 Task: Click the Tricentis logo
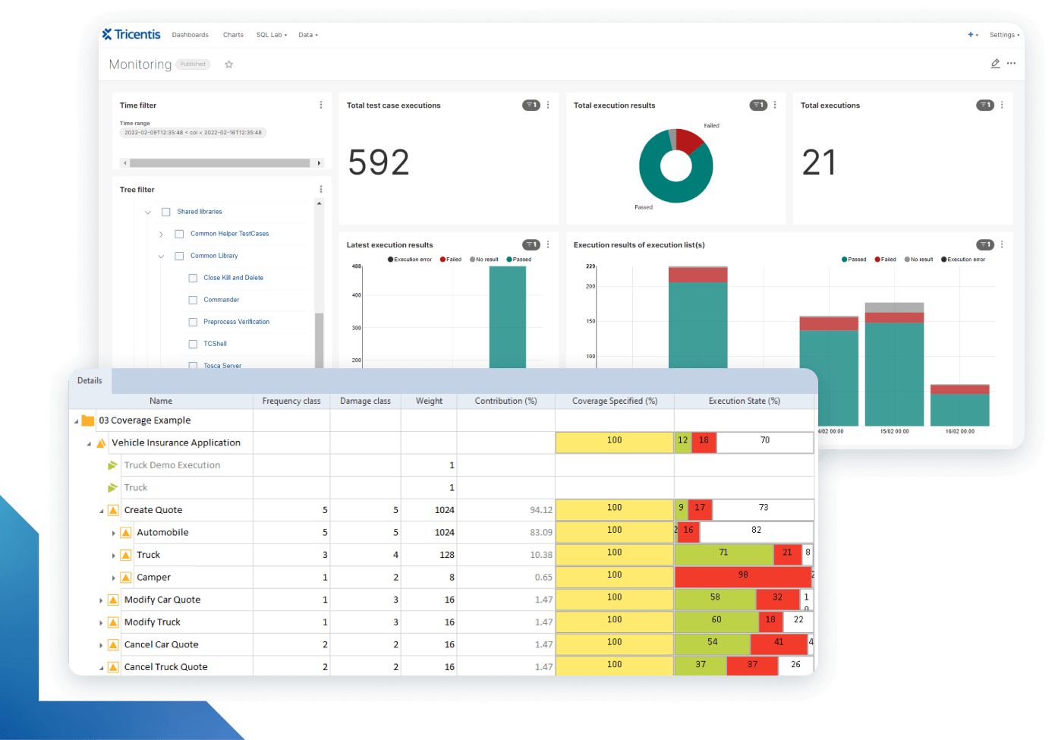point(131,34)
